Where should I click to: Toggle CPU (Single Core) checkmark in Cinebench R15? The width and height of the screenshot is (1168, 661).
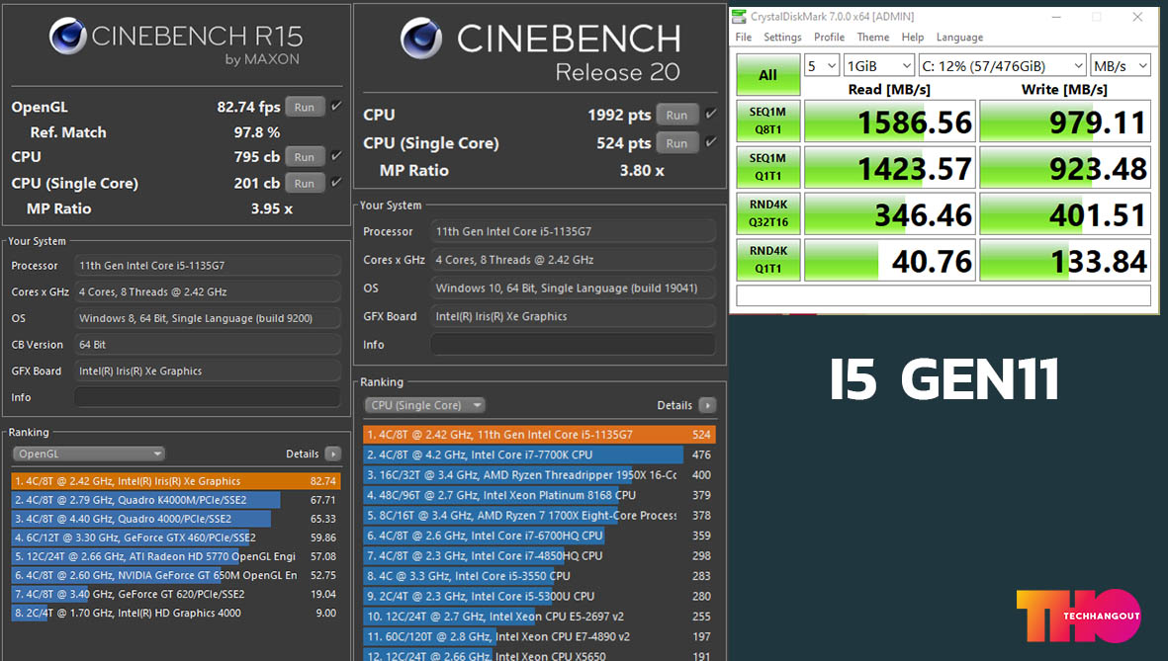336,183
